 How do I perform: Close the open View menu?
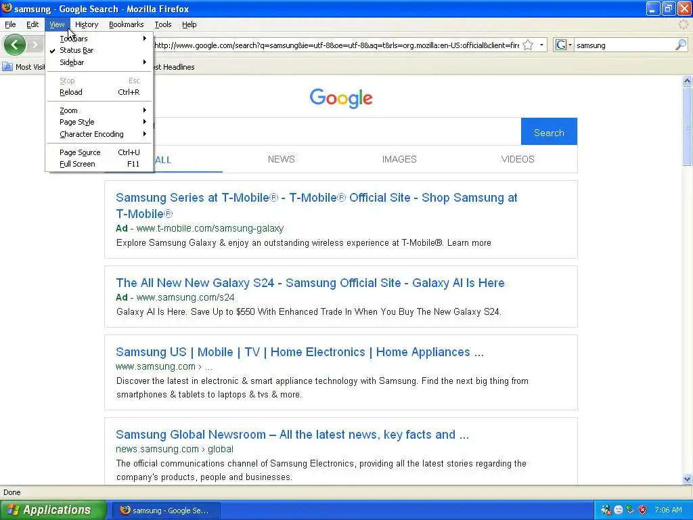57,24
